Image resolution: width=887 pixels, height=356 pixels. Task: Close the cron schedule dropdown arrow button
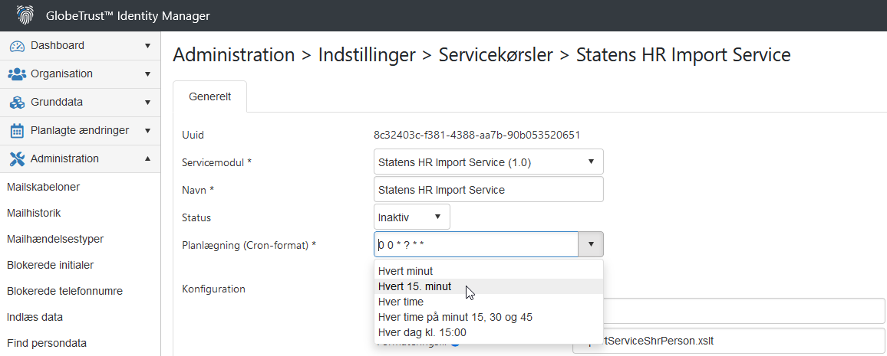[x=591, y=244]
